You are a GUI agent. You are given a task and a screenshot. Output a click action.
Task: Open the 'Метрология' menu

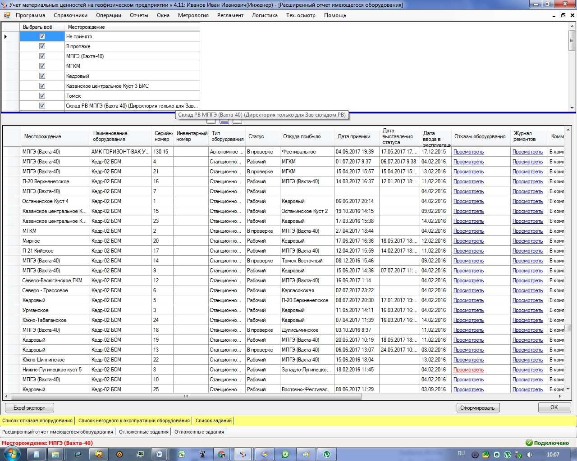pos(193,15)
